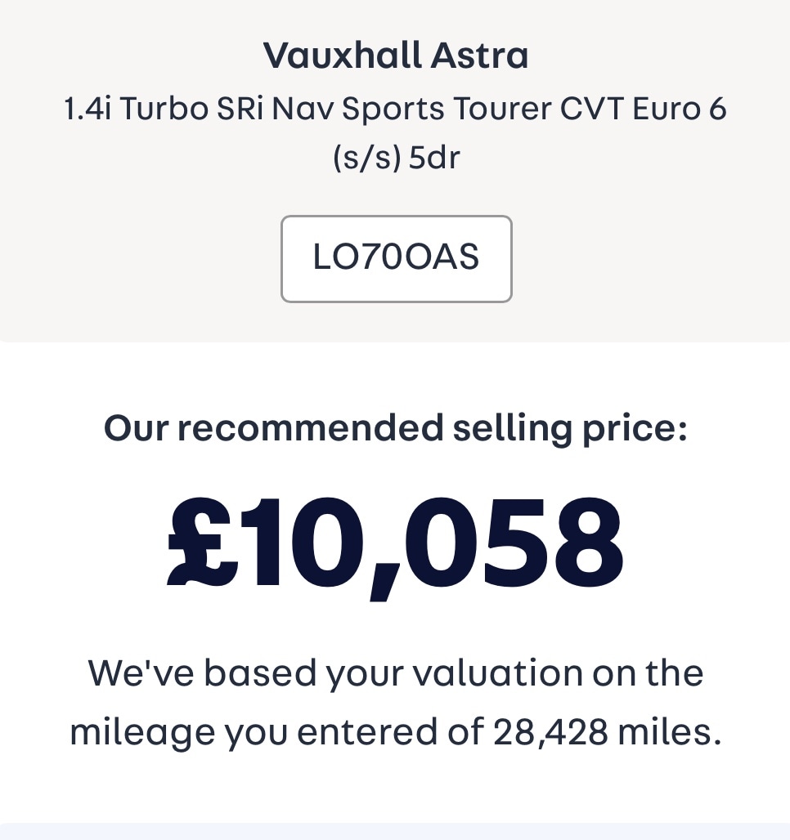Click the pound sign of the price

pos(202,542)
